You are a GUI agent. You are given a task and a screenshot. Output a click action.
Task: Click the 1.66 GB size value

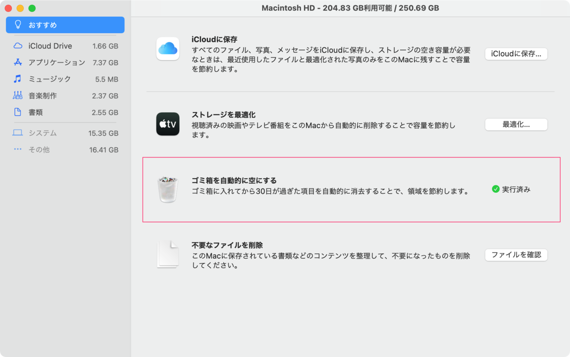pos(105,46)
